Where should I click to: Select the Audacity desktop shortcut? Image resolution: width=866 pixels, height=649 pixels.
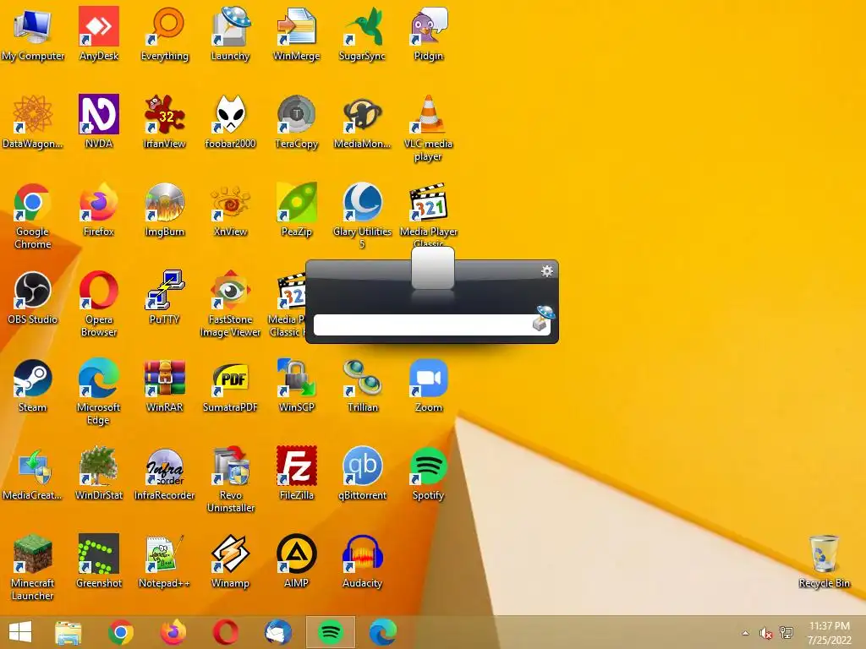[362, 561]
